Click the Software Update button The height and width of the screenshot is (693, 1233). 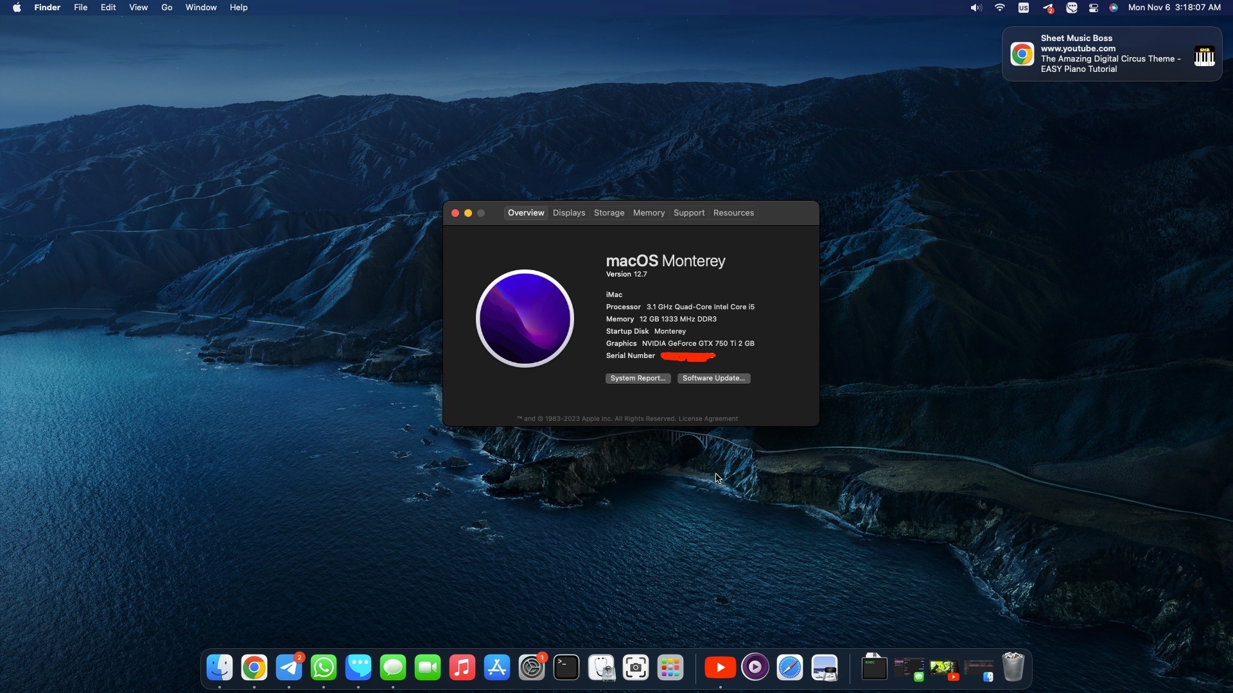(713, 379)
